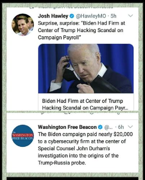Image resolution: width=145 pixels, height=180 pixels.
Task: Open the Washington Free Beacon display name link
Action: tap(67, 127)
